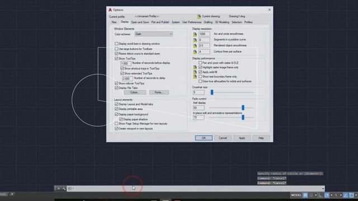Switch to the Files tab
This screenshot has height=201, width=358.
tap(114, 22)
